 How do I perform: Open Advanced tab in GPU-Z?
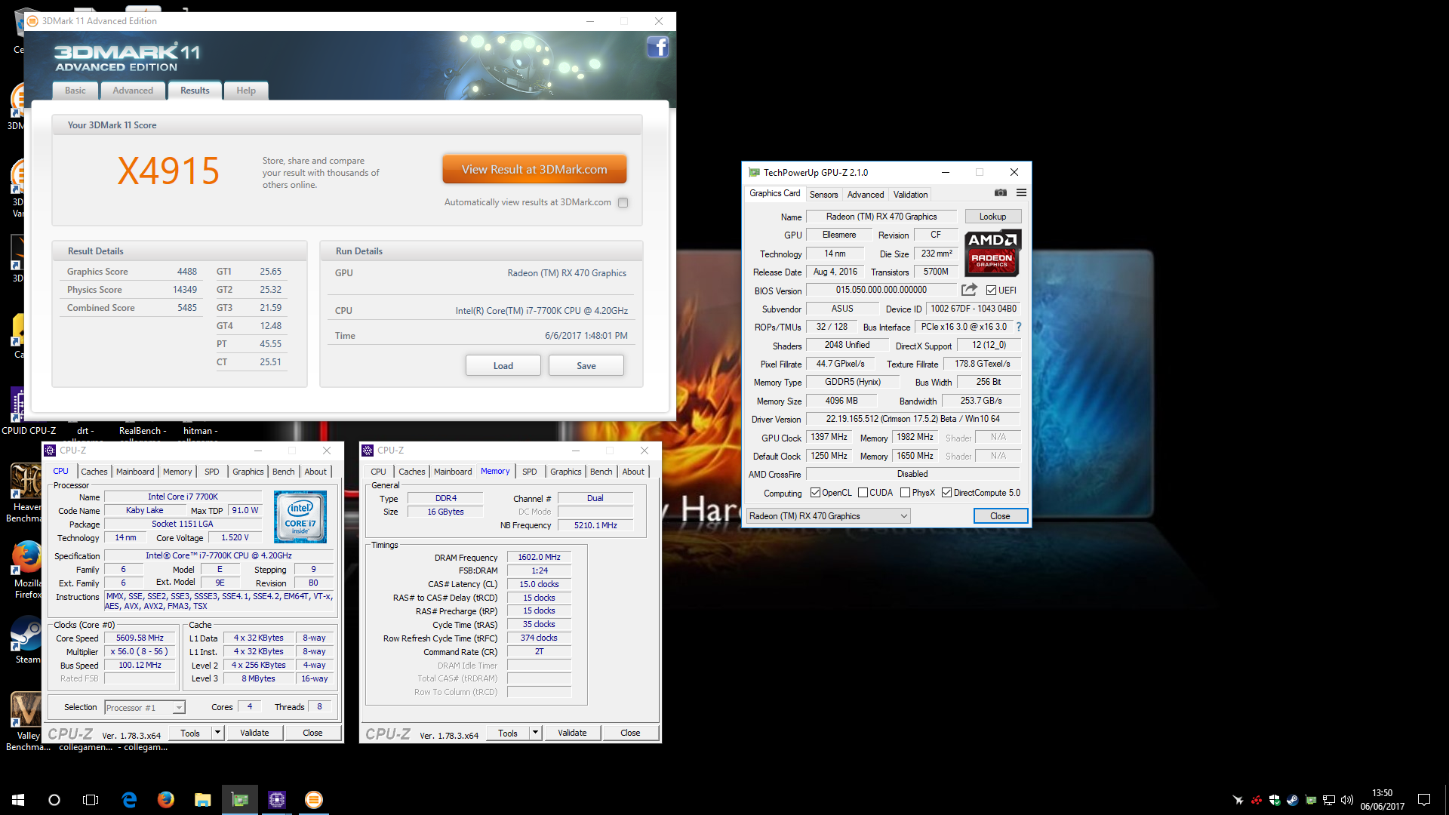[x=865, y=195]
